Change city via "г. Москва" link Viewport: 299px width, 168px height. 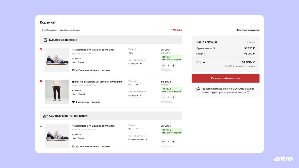[176, 30]
